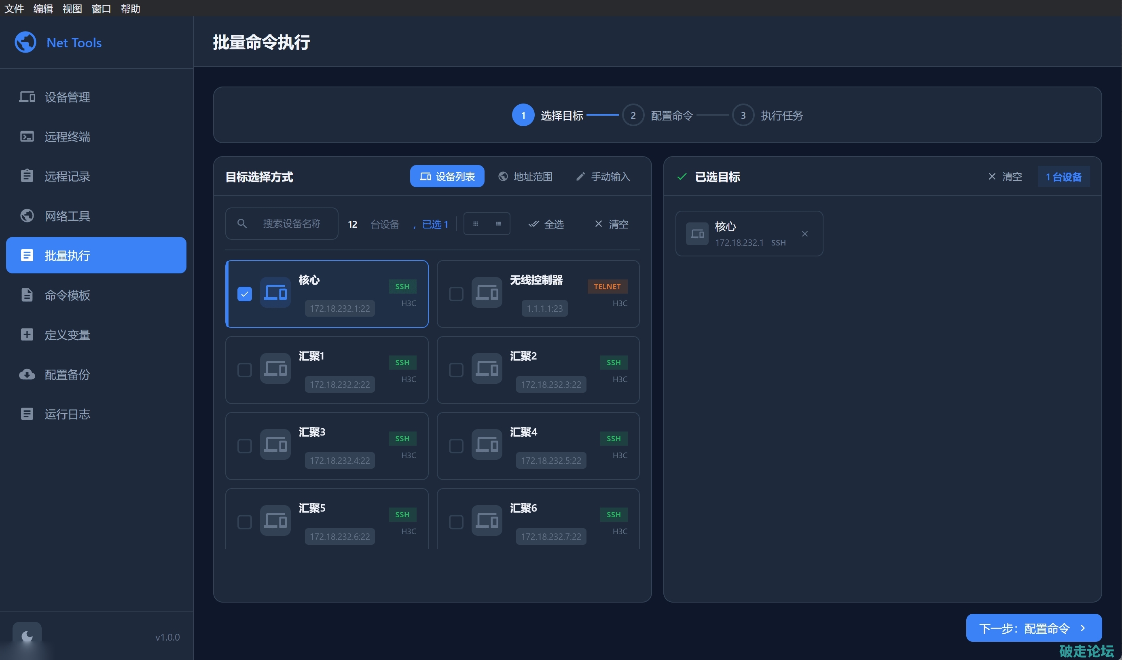Remove 核心 from selected targets
Image resolution: width=1122 pixels, height=660 pixels.
804,234
